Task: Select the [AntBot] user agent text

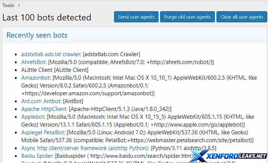Action: click(x=73, y=101)
